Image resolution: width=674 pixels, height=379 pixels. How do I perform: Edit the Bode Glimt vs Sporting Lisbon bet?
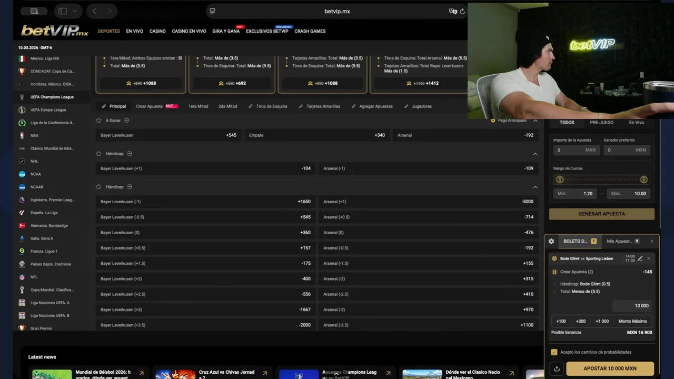click(x=640, y=258)
